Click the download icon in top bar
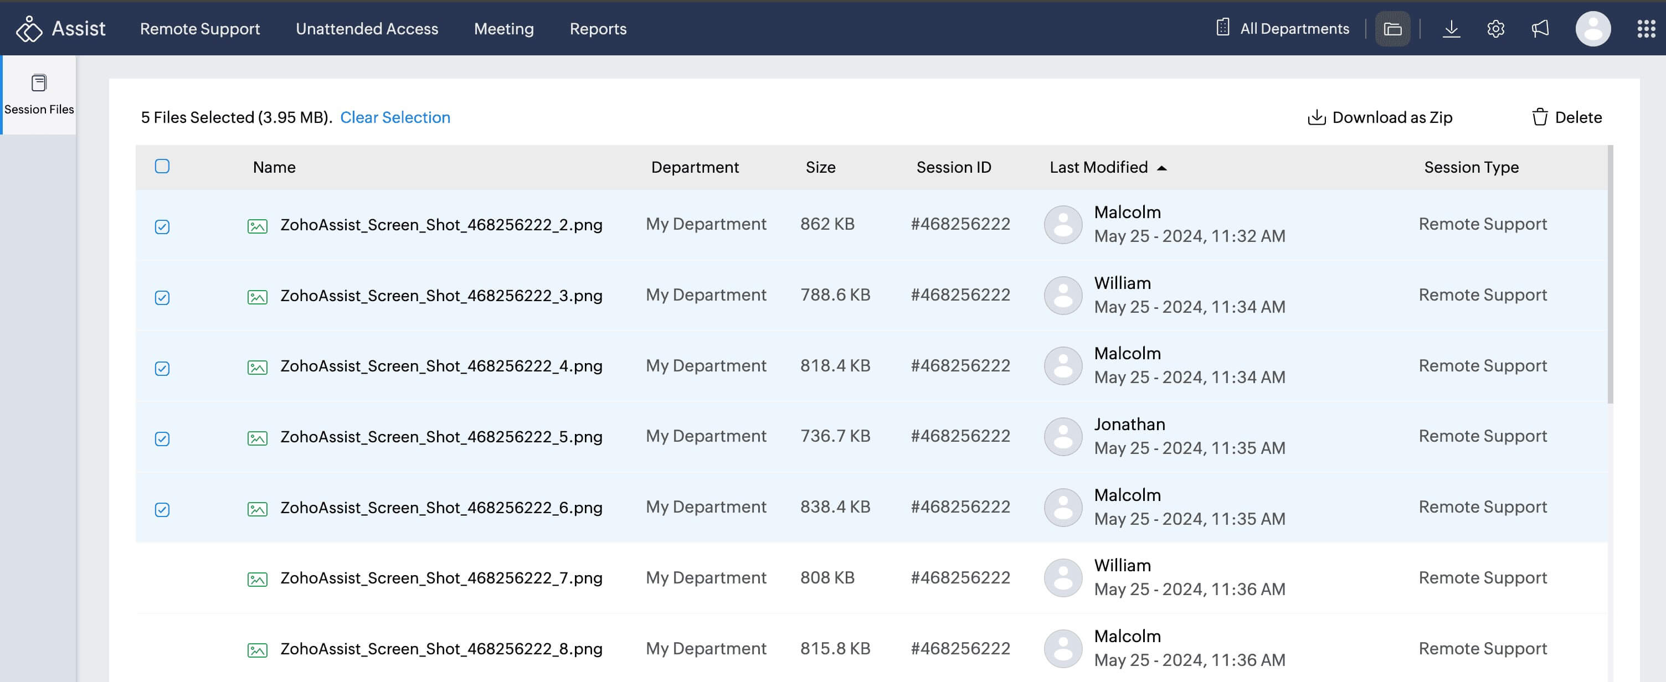Screen dimensions: 1666x682 1451,29
